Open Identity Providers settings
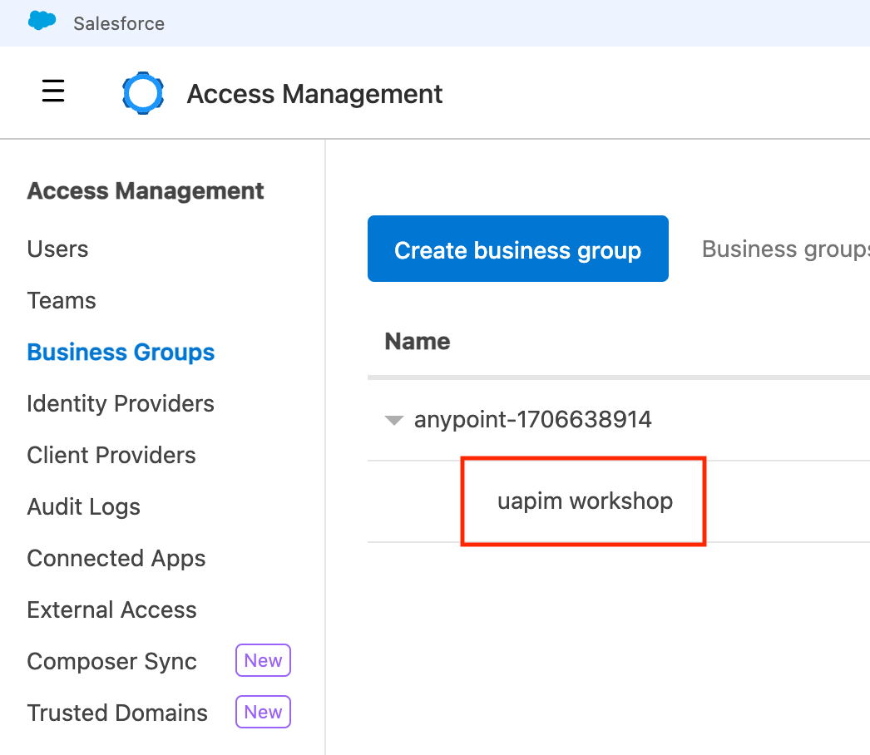 121,404
